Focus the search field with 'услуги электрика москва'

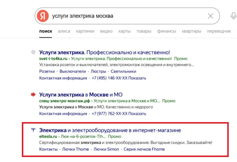(127, 16)
